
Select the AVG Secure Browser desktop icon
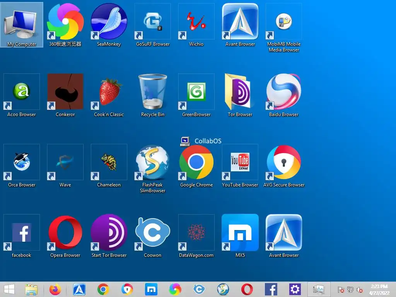tap(283, 166)
